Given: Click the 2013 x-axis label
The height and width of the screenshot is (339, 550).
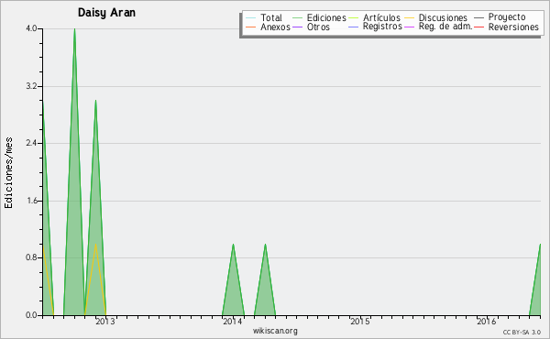Looking at the screenshot, I should point(105,322).
